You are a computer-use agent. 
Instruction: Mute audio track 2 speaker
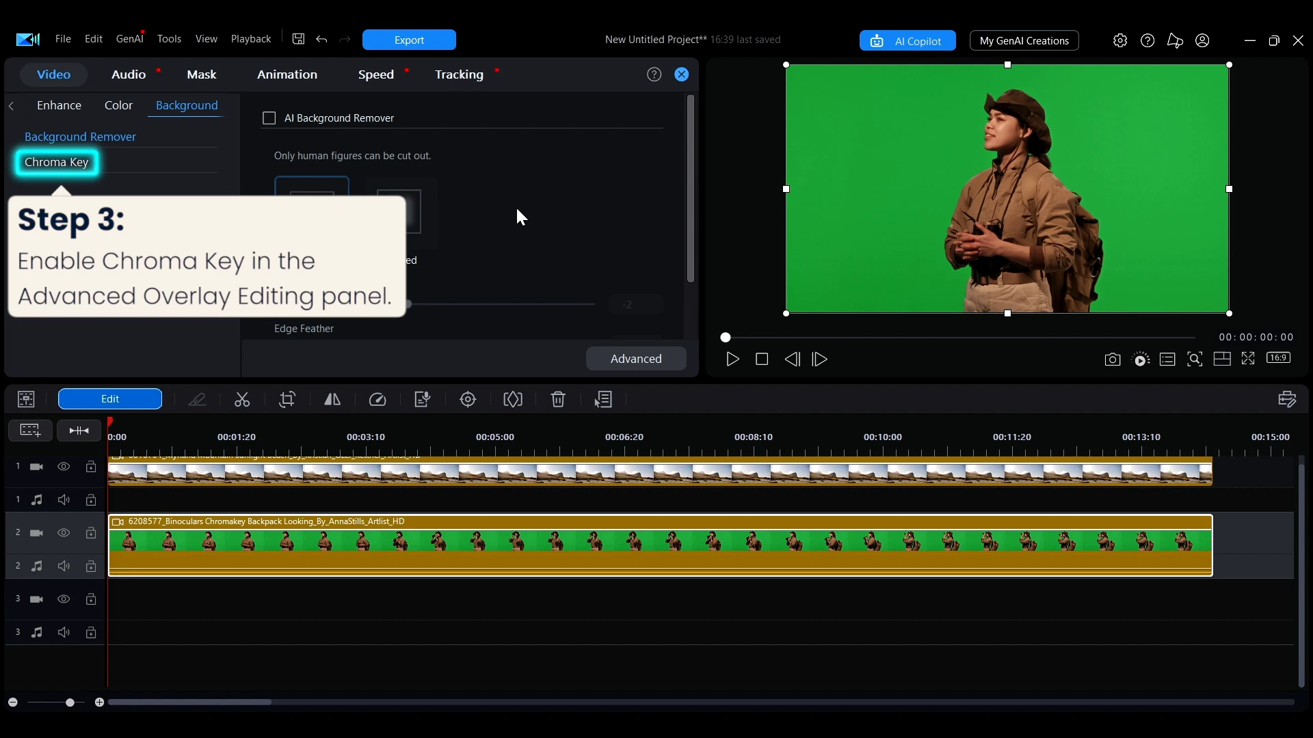tap(64, 566)
